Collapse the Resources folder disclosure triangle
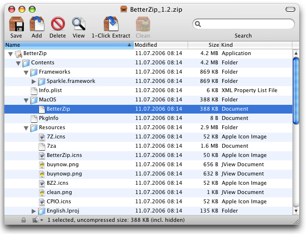 tap(26, 128)
